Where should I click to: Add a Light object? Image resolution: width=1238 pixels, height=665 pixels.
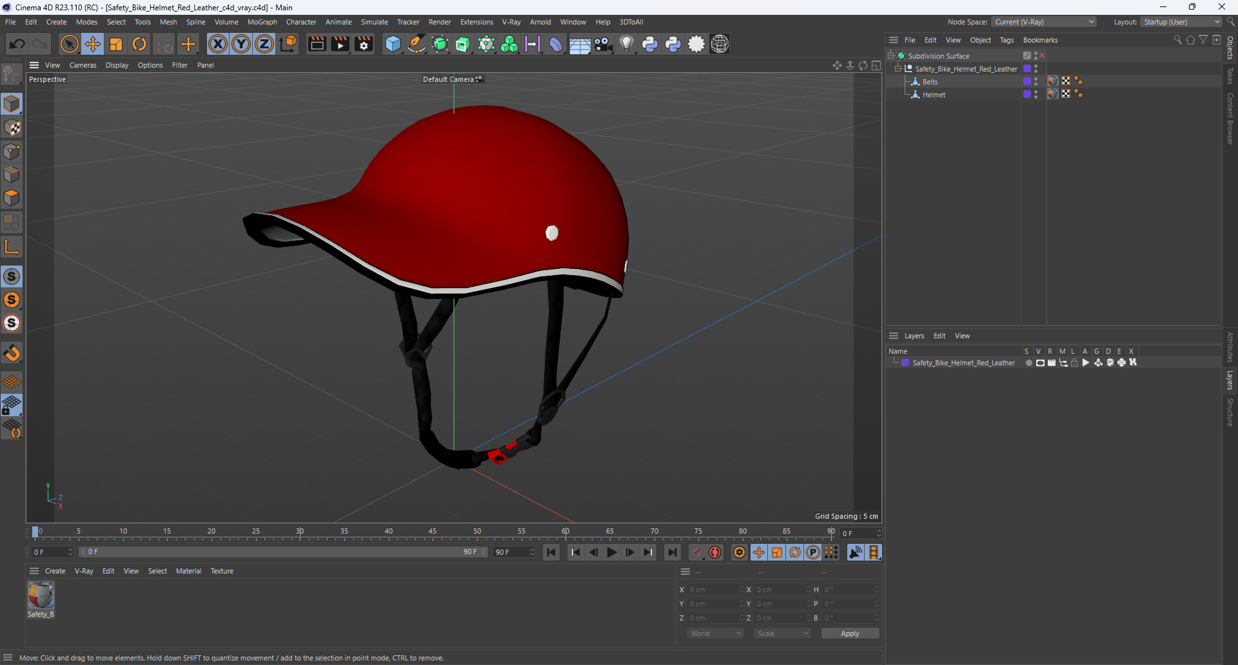click(x=627, y=44)
